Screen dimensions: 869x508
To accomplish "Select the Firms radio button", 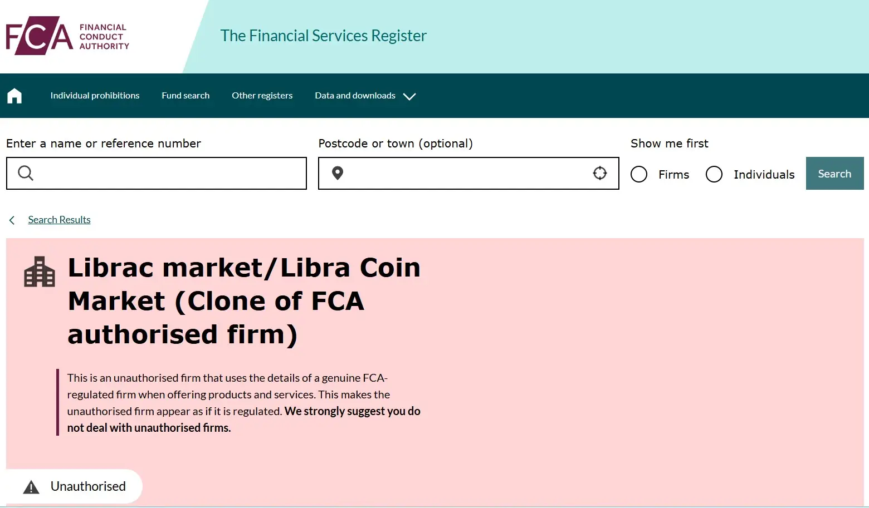I will coord(638,174).
